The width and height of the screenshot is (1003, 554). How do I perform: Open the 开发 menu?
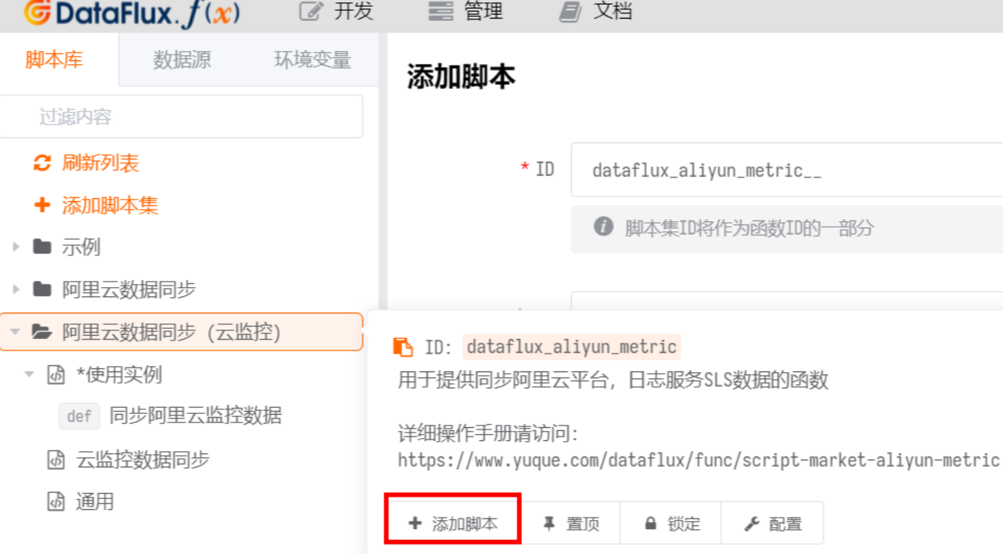pos(336,12)
